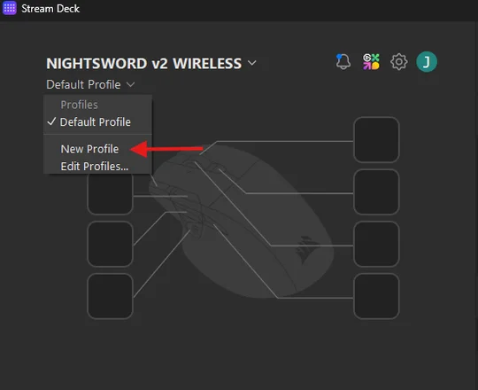Open the Marketplace colorful icon
478x390 pixels.
(x=371, y=62)
